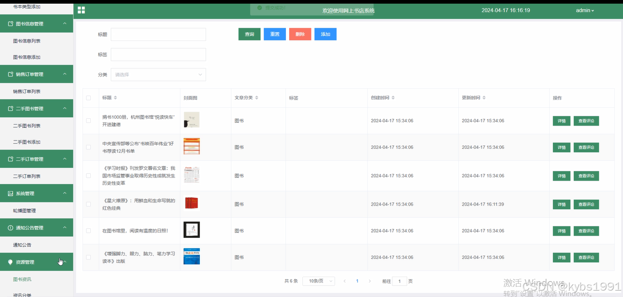This screenshot has width=623, height=297.
Task: Collapse the 通知公告管理 menu chevron
Action: [x=65, y=227]
